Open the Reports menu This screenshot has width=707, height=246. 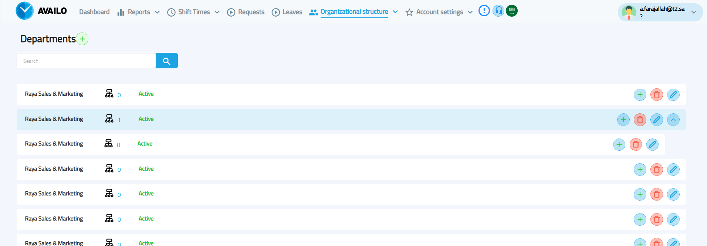click(x=139, y=12)
